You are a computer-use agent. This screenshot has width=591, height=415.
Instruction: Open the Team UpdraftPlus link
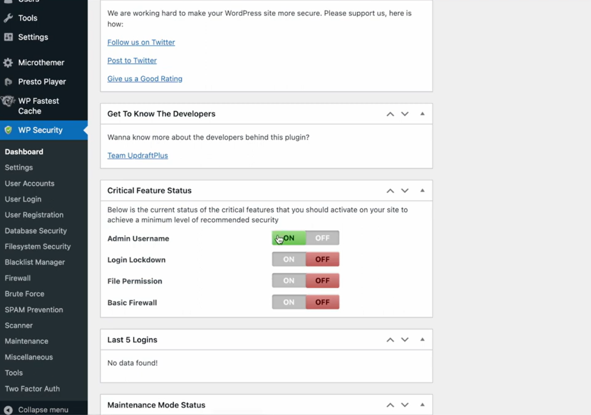tap(137, 155)
